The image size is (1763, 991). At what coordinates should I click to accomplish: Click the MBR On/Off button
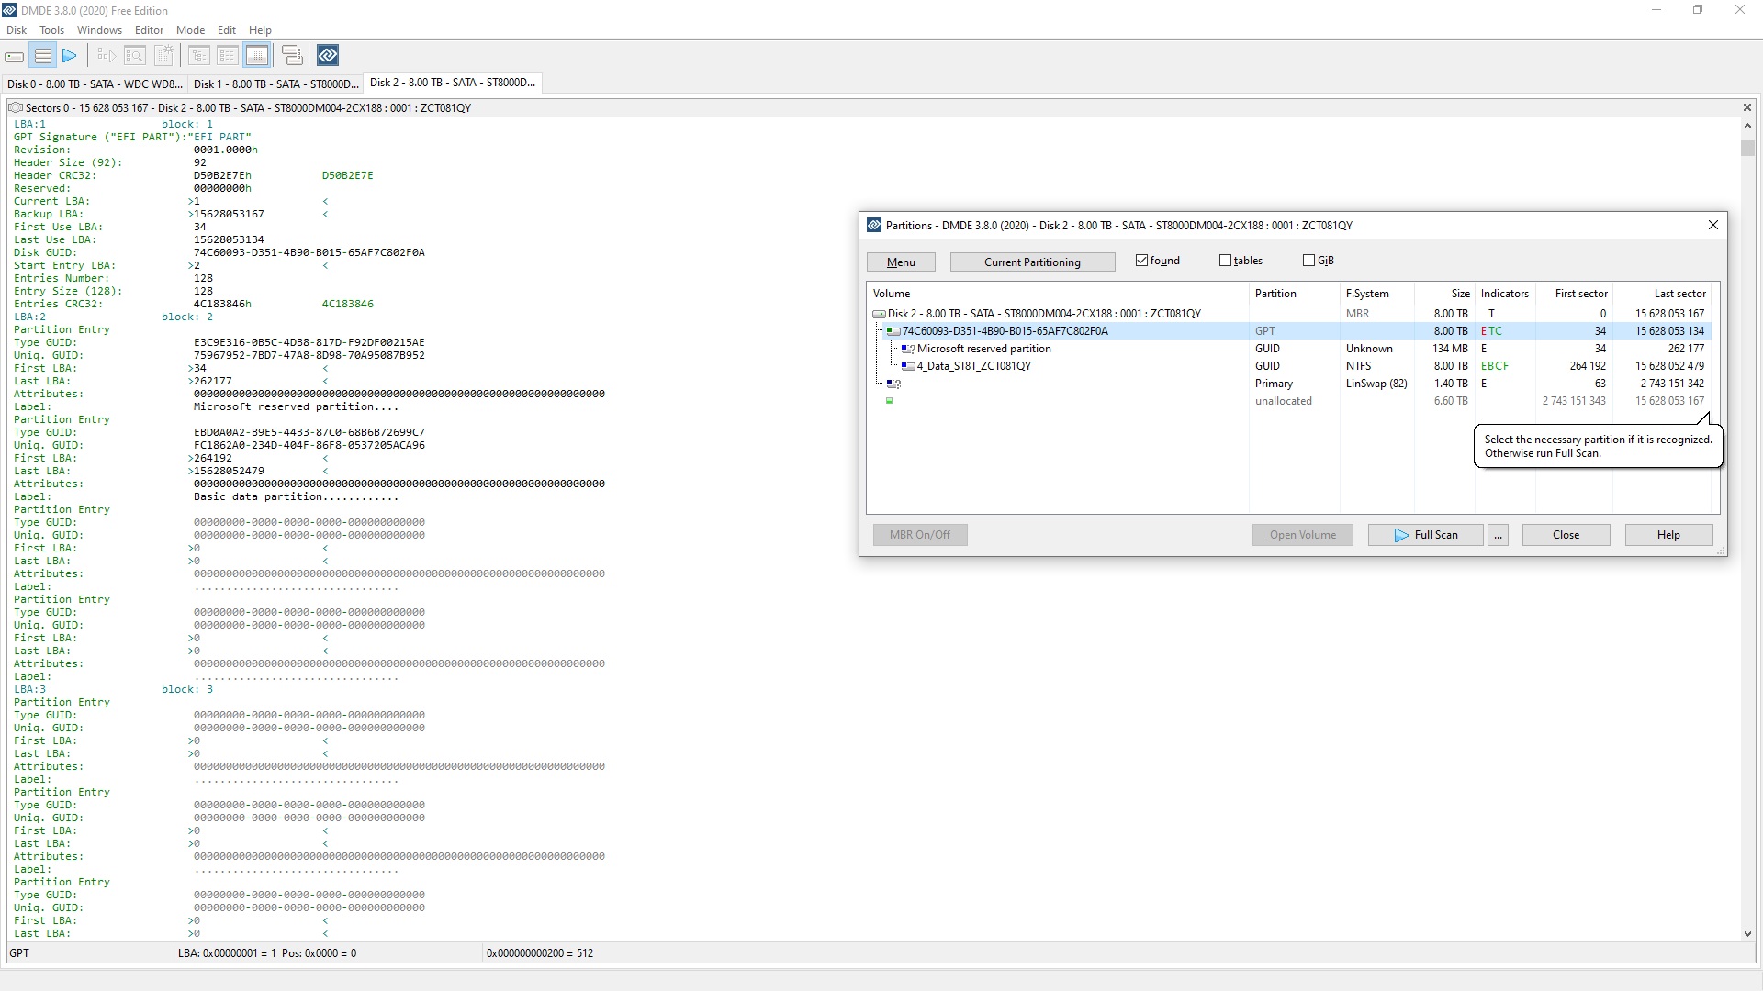pos(920,535)
